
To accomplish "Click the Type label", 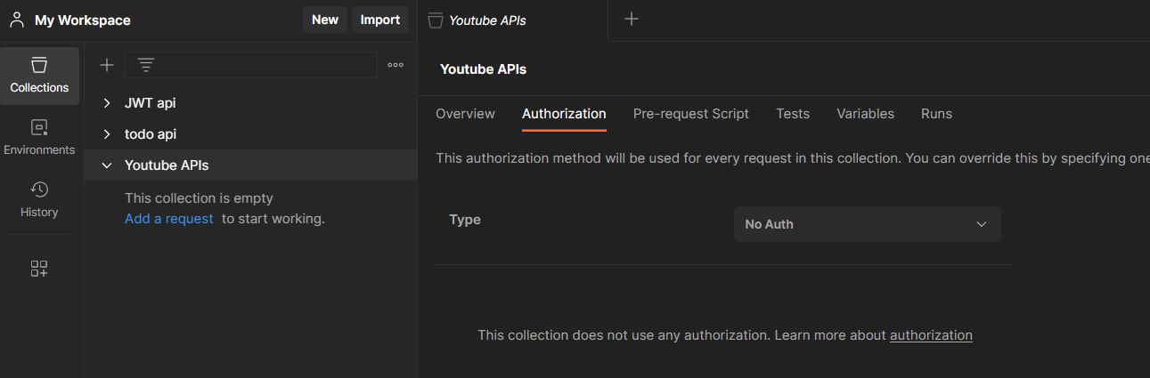I will (465, 220).
